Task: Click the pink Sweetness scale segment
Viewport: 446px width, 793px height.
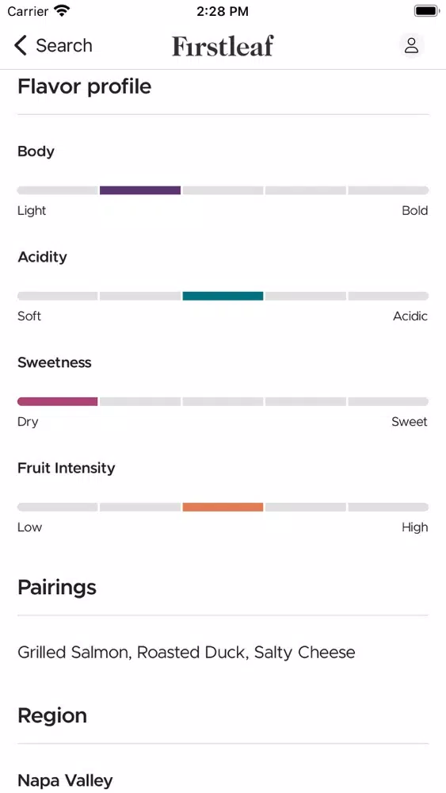Action: tap(58, 401)
